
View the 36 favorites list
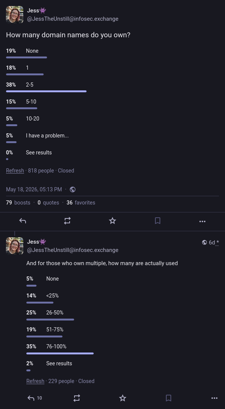tap(81, 203)
